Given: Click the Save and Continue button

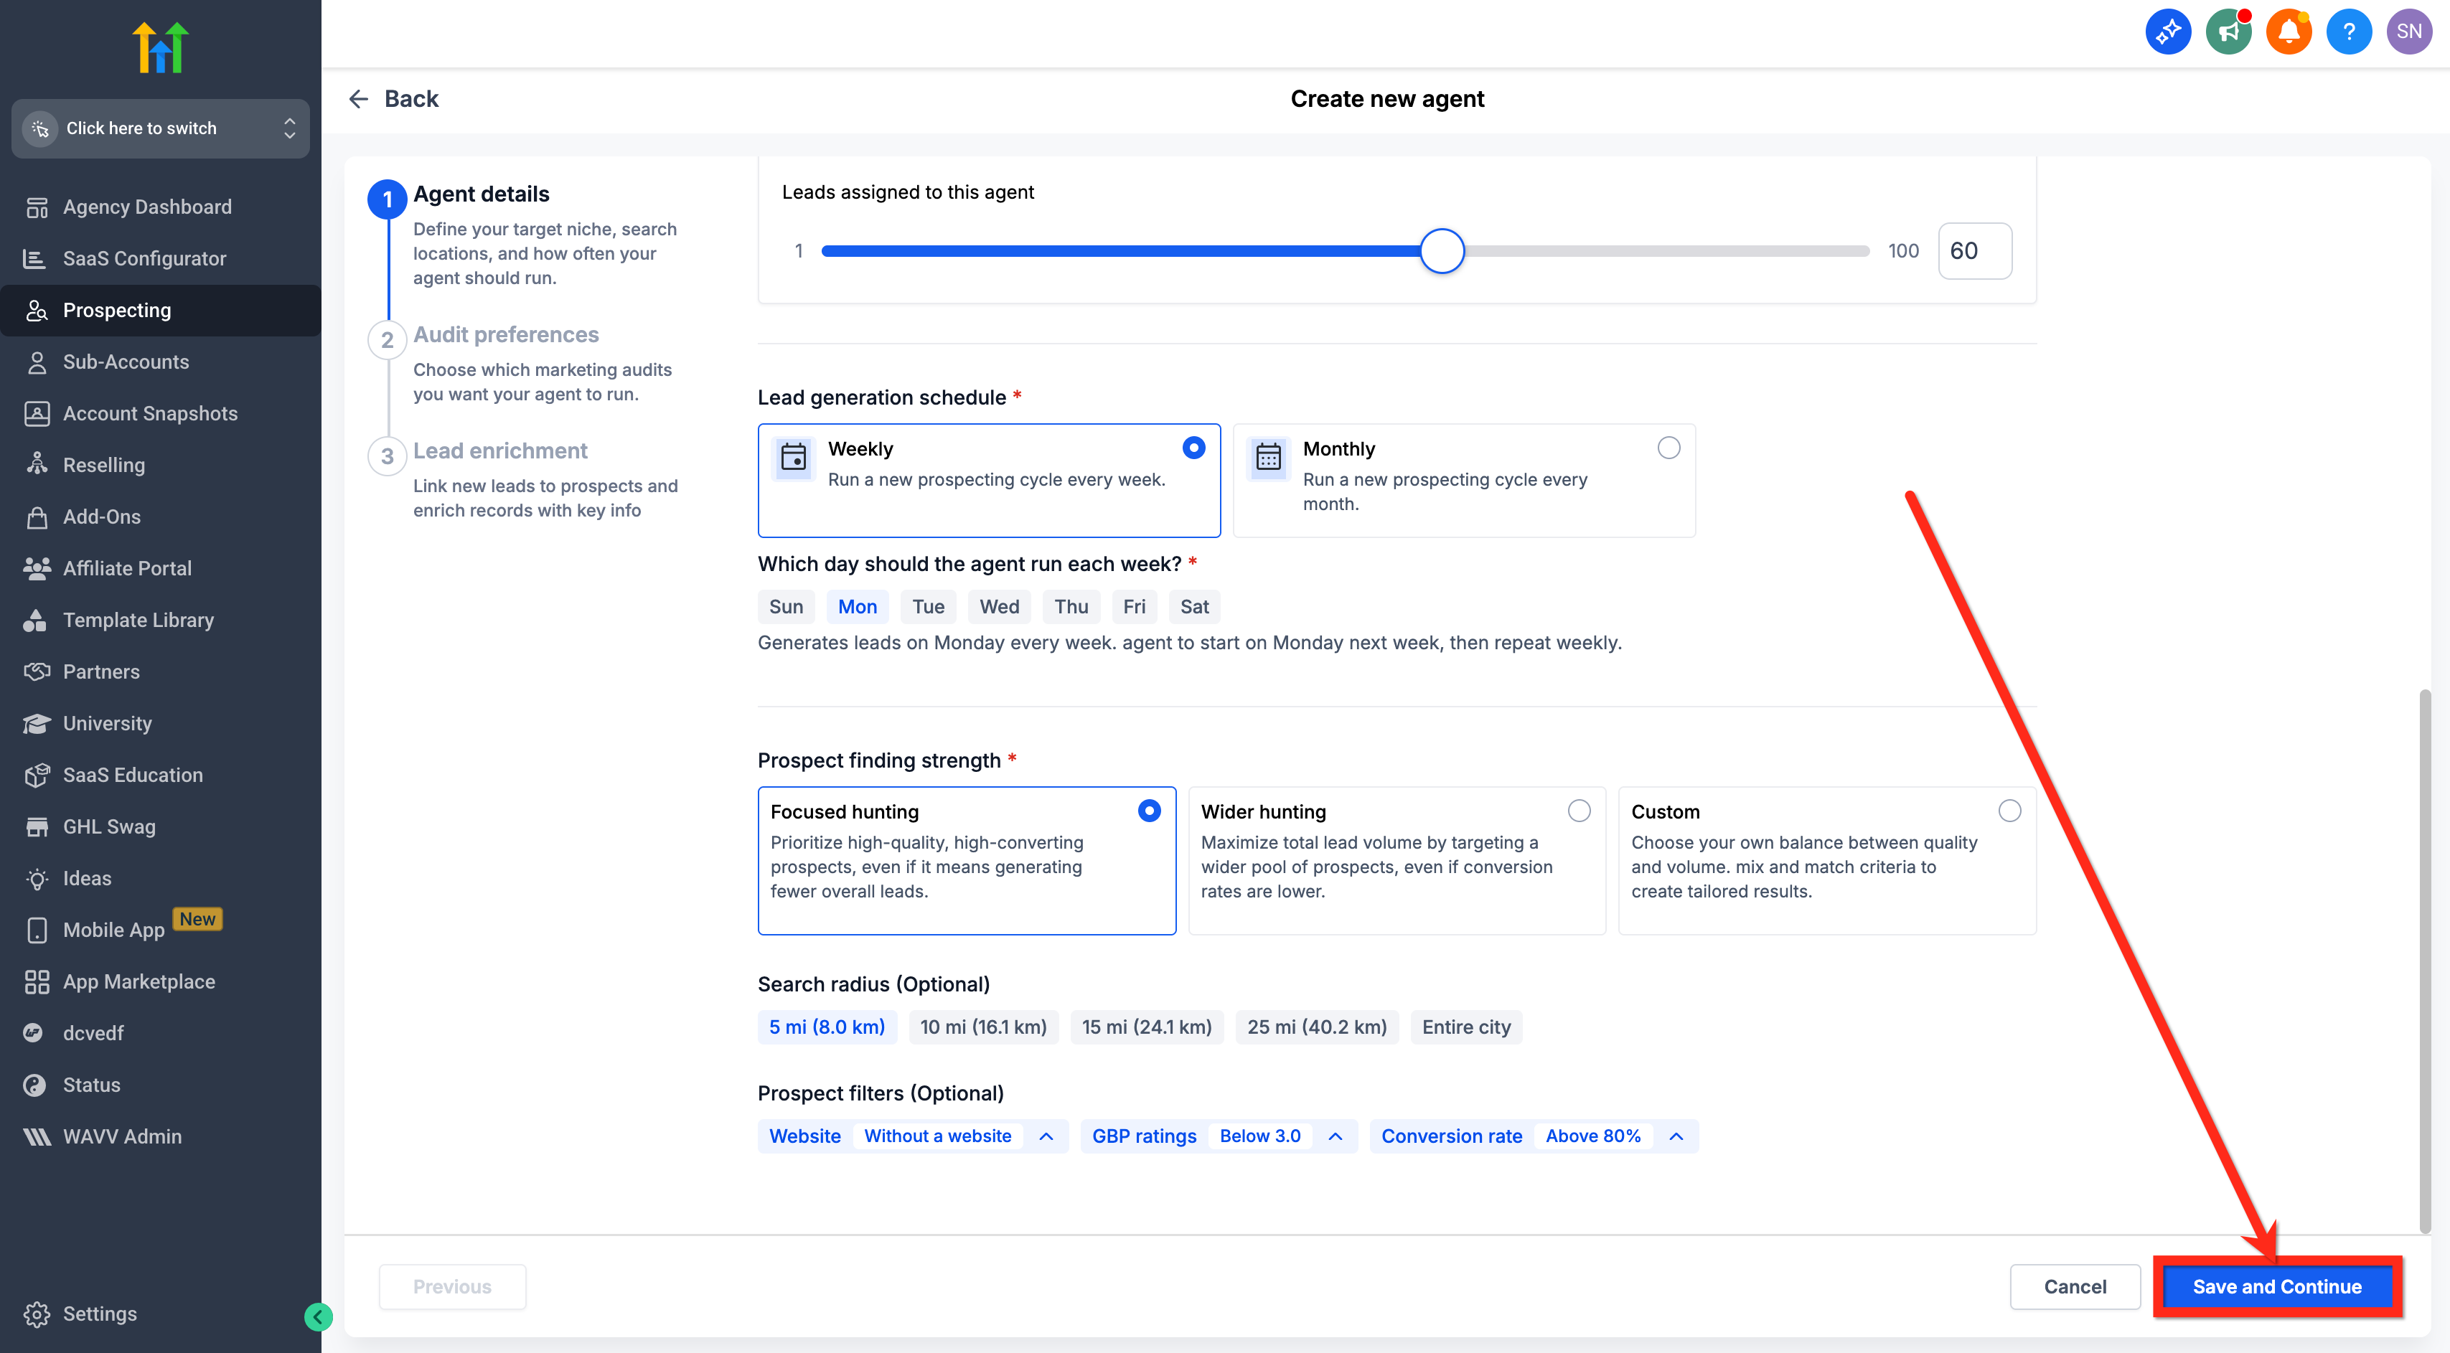Looking at the screenshot, I should click(2277, 1286).
